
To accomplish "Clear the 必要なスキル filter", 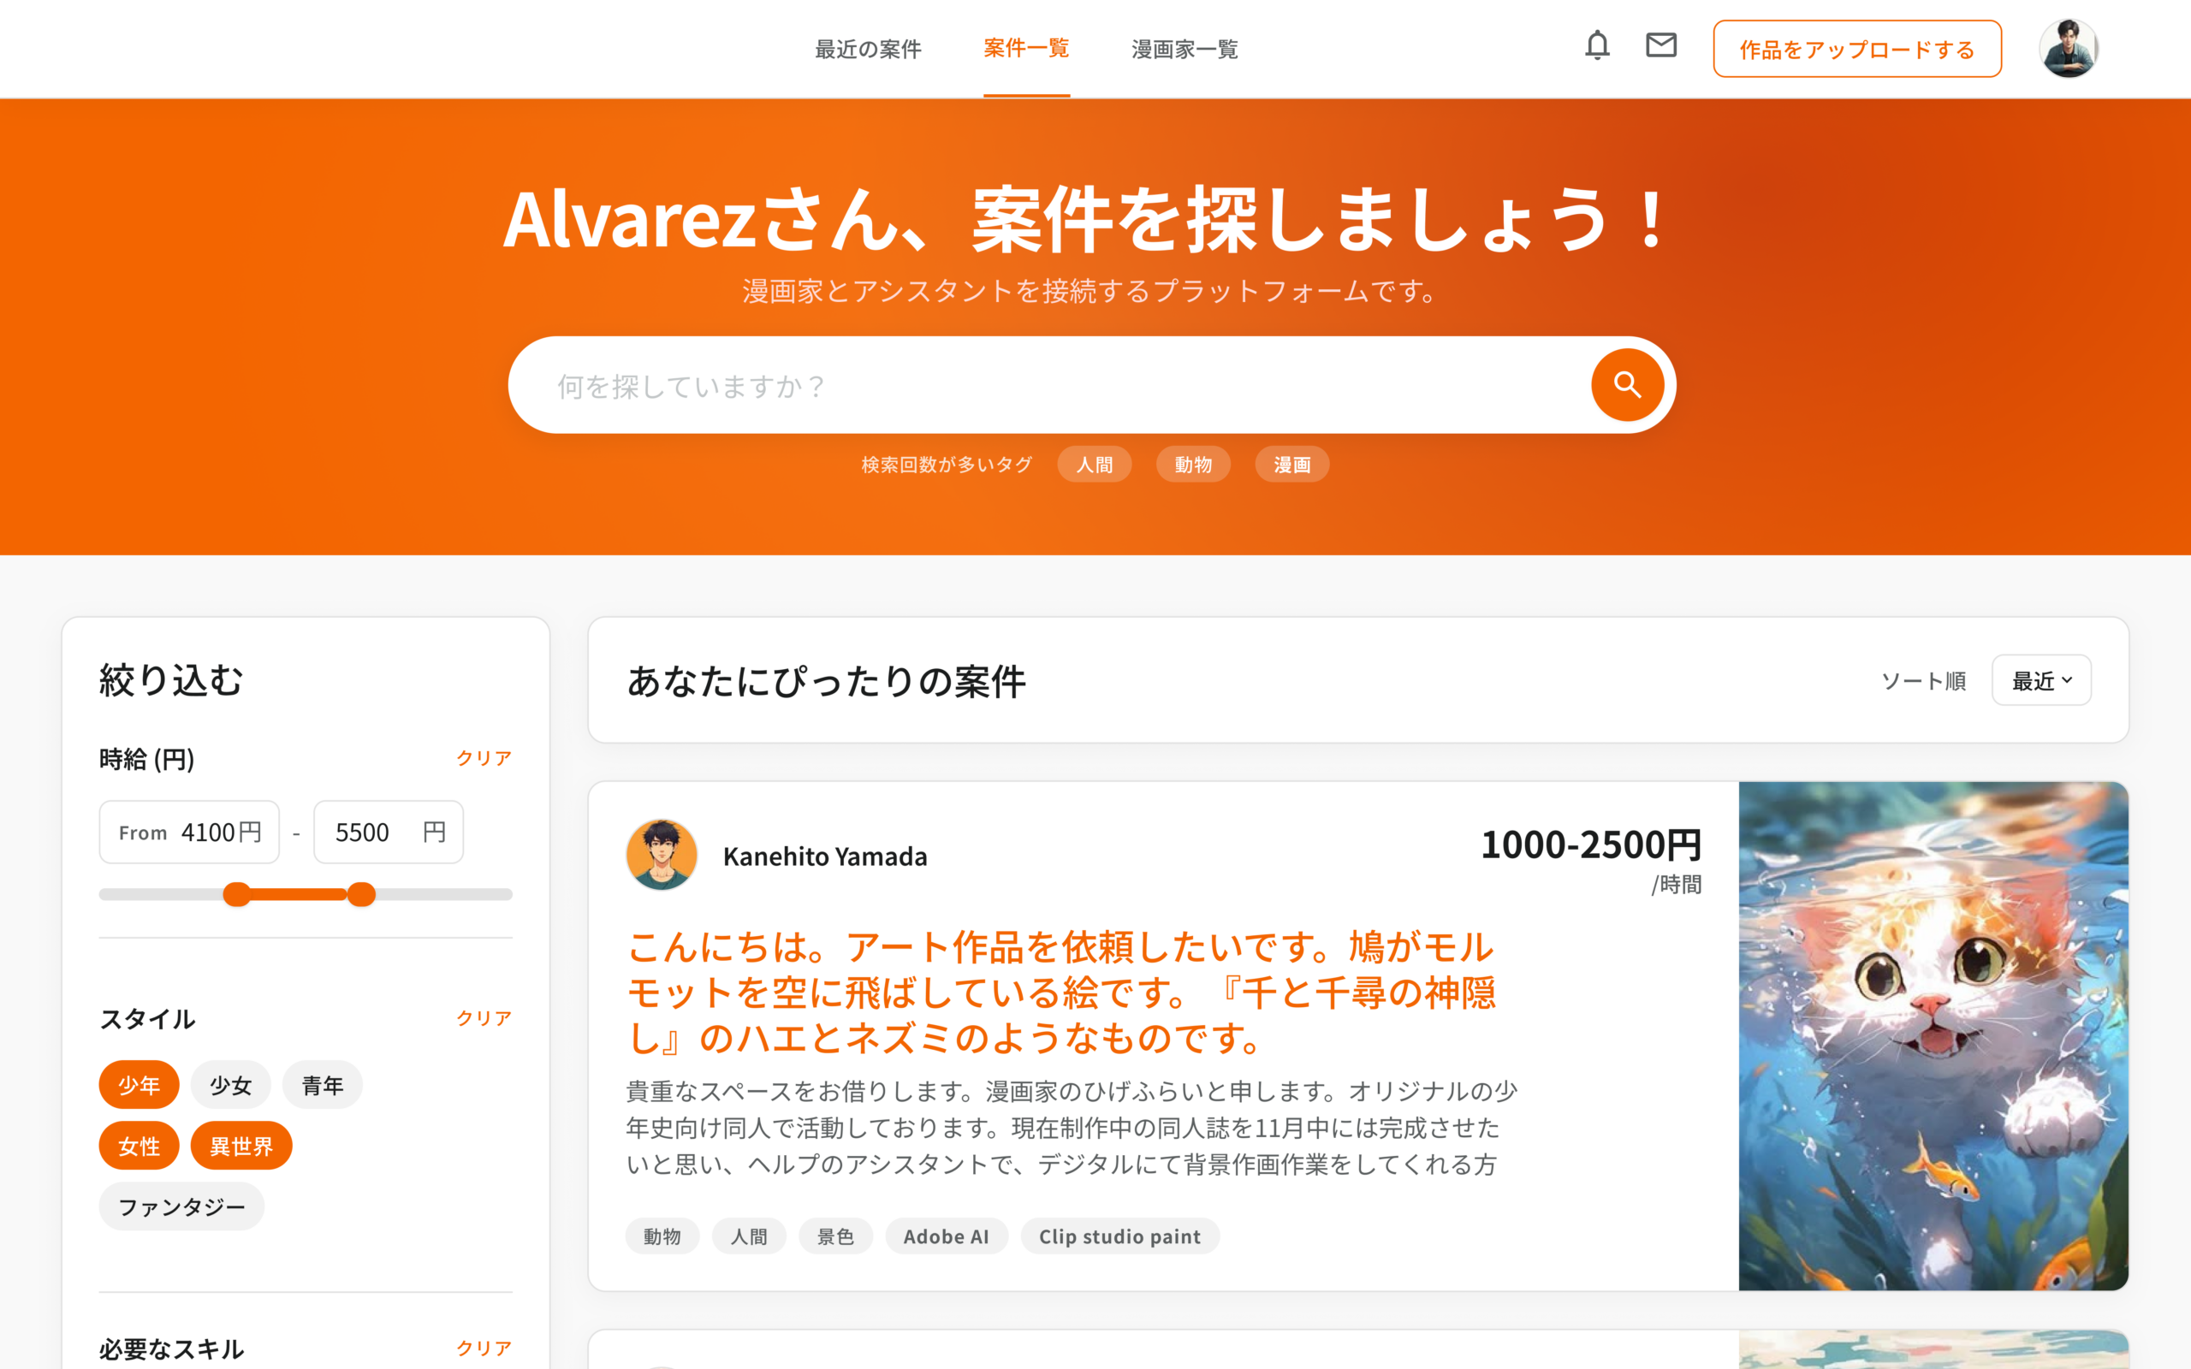I will (484, 1348).
